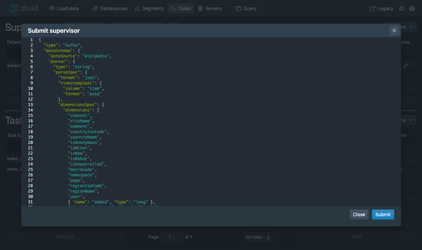
Task: Click line number 14 in the gutter
Action: point(30,110)
